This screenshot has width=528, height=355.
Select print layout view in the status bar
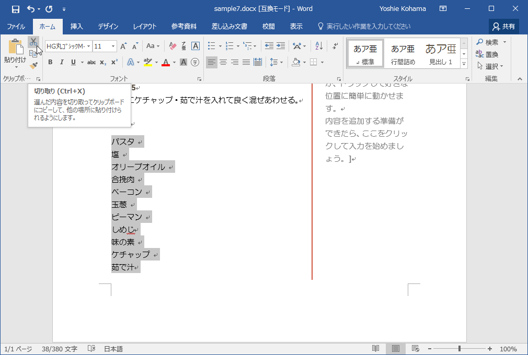396,349
